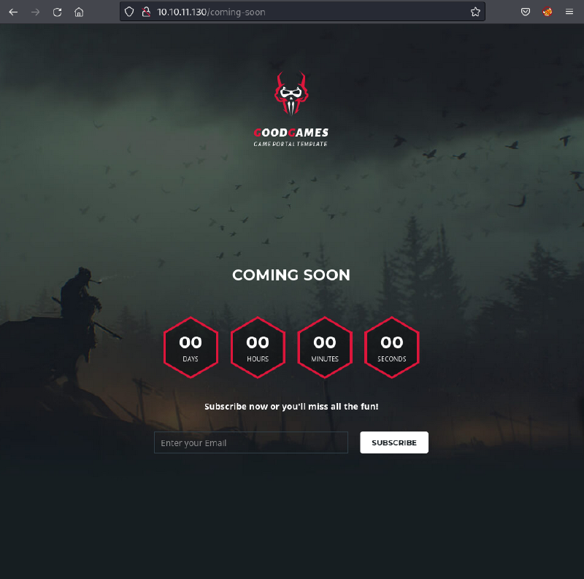This screenshot has width=584, height=579.
Task: Click the SECONDS countdown hexagon
Action: coord(392,348)
